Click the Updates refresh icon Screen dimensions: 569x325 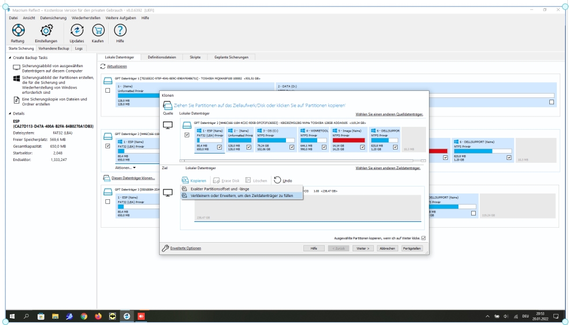coord(77,30)
